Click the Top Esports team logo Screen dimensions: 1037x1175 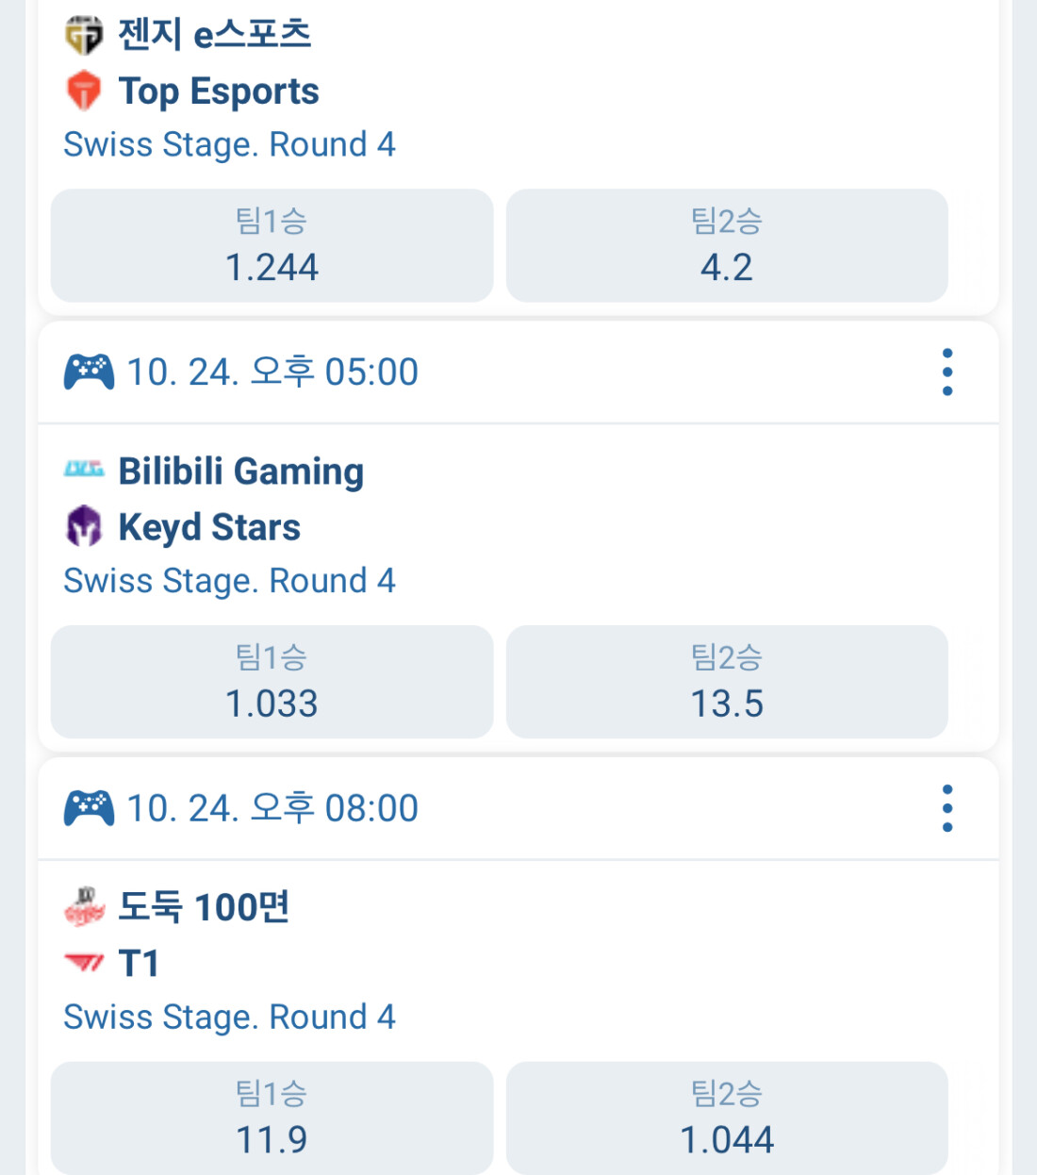point(84,91)
